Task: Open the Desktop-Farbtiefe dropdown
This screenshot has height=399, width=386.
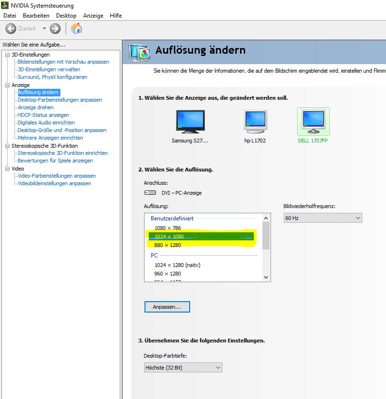Action: coord(183,368)
